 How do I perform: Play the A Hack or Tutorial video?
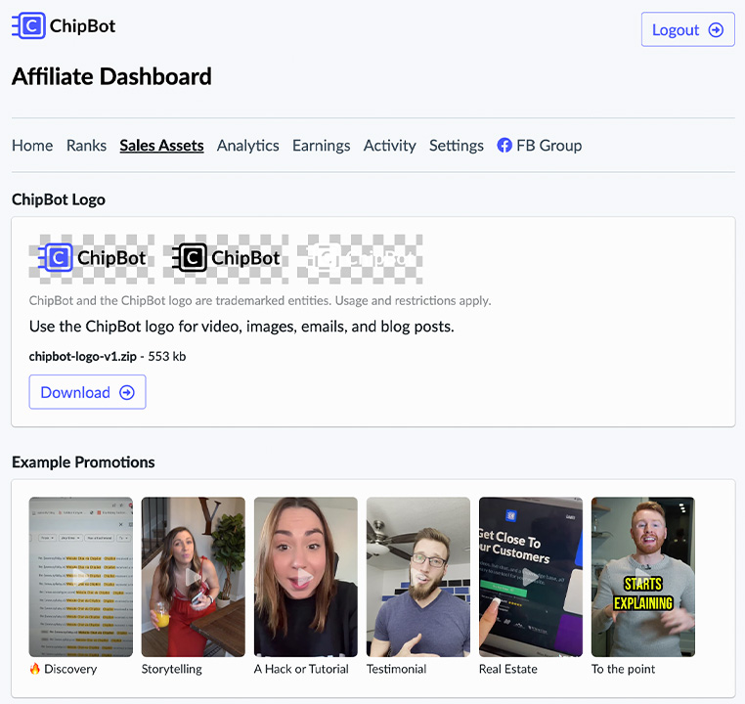pyautogui.click(x=306, y=577)
